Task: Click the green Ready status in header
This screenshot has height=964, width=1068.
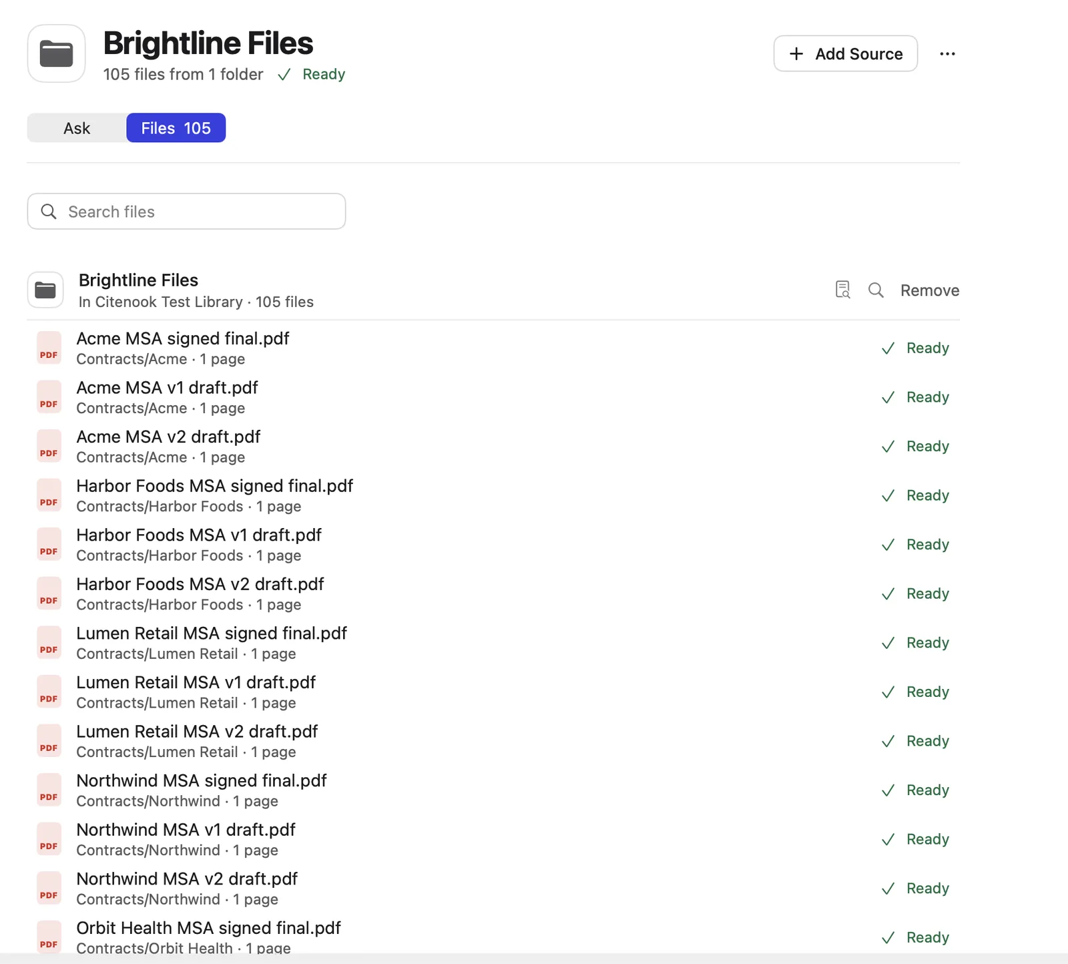Action: click(312, 74)
